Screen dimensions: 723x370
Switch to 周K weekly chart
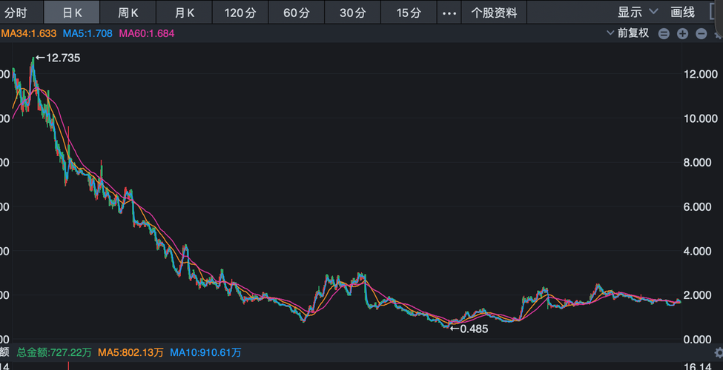[x=128, y=13]
